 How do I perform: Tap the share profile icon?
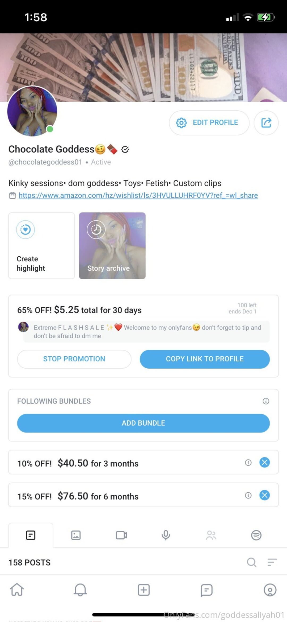click(x=266, y=123)
